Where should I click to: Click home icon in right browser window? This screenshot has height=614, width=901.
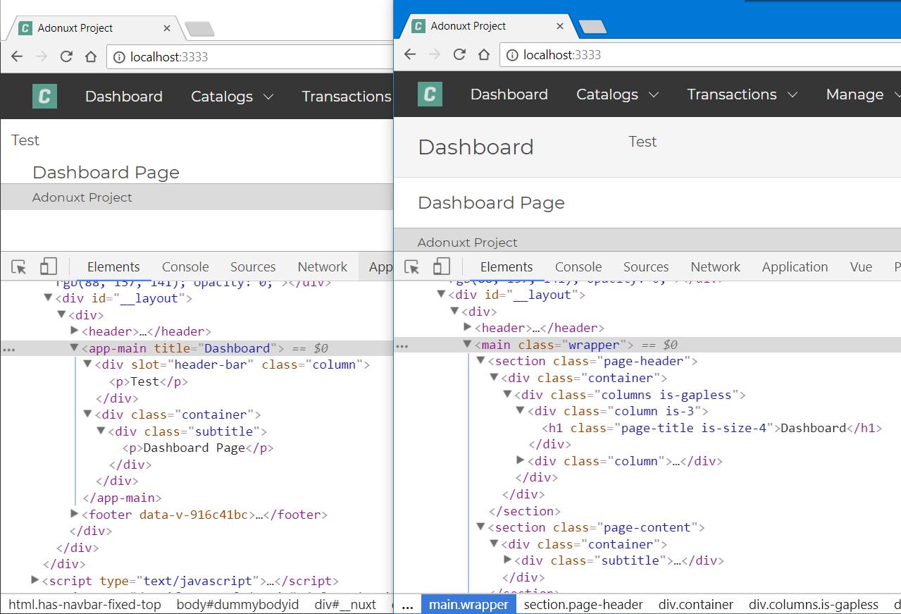[x=484, y=54]
